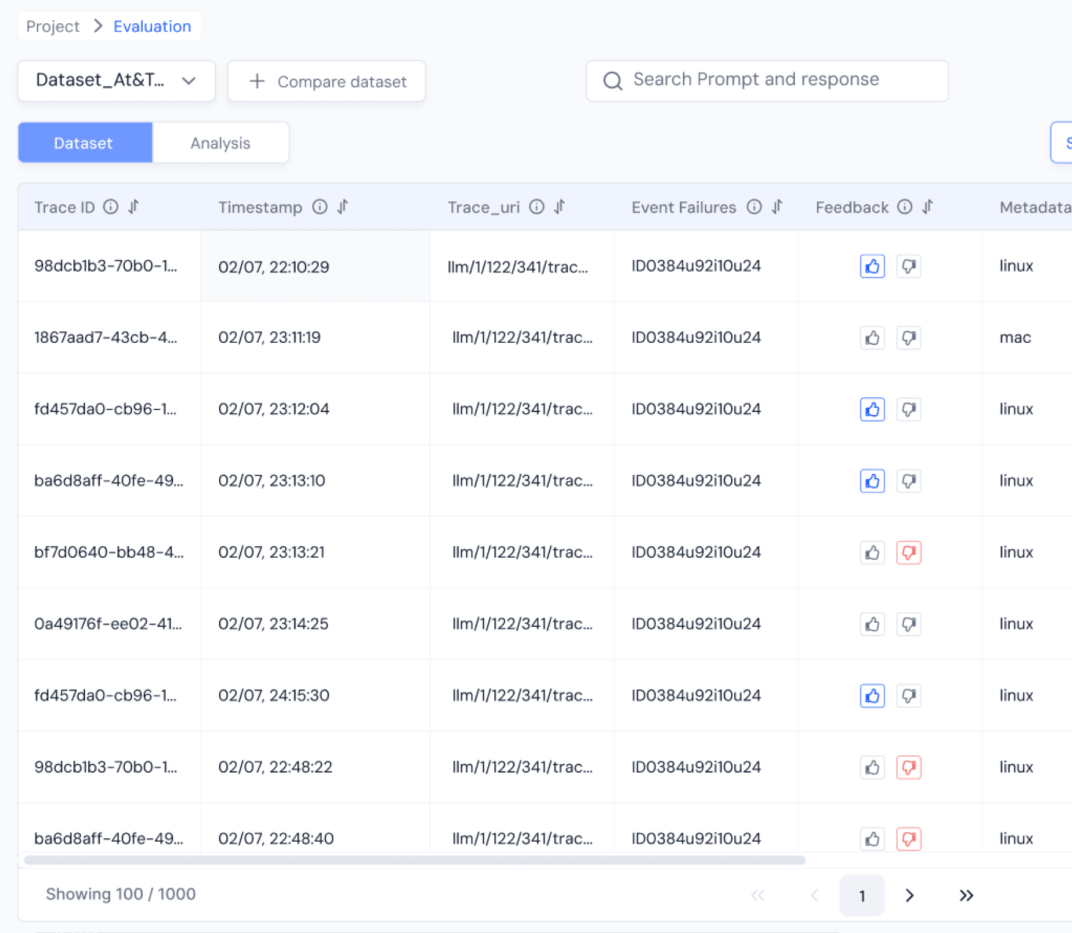This screenshot has height=933, width=1072.
Task: Click Showing 100 / 1000 text
Action: 121,894
